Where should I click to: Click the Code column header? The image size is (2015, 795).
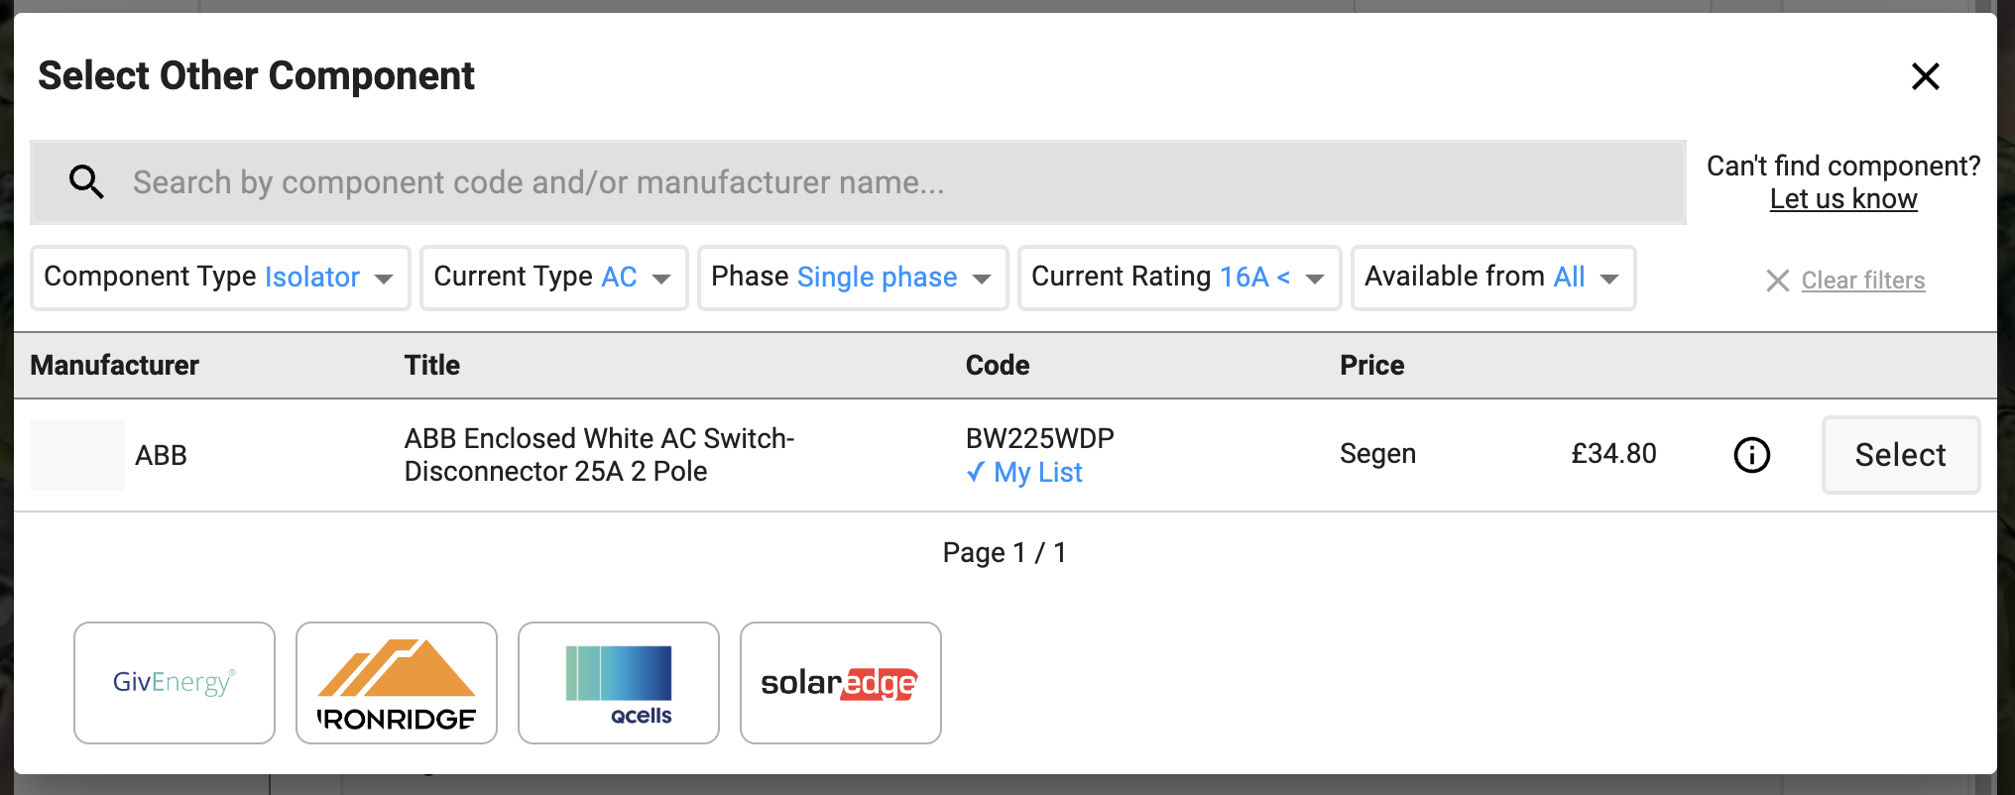click(998, 366)
